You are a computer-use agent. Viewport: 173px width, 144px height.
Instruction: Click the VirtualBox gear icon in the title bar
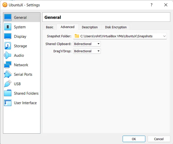[x=5, y=5]
